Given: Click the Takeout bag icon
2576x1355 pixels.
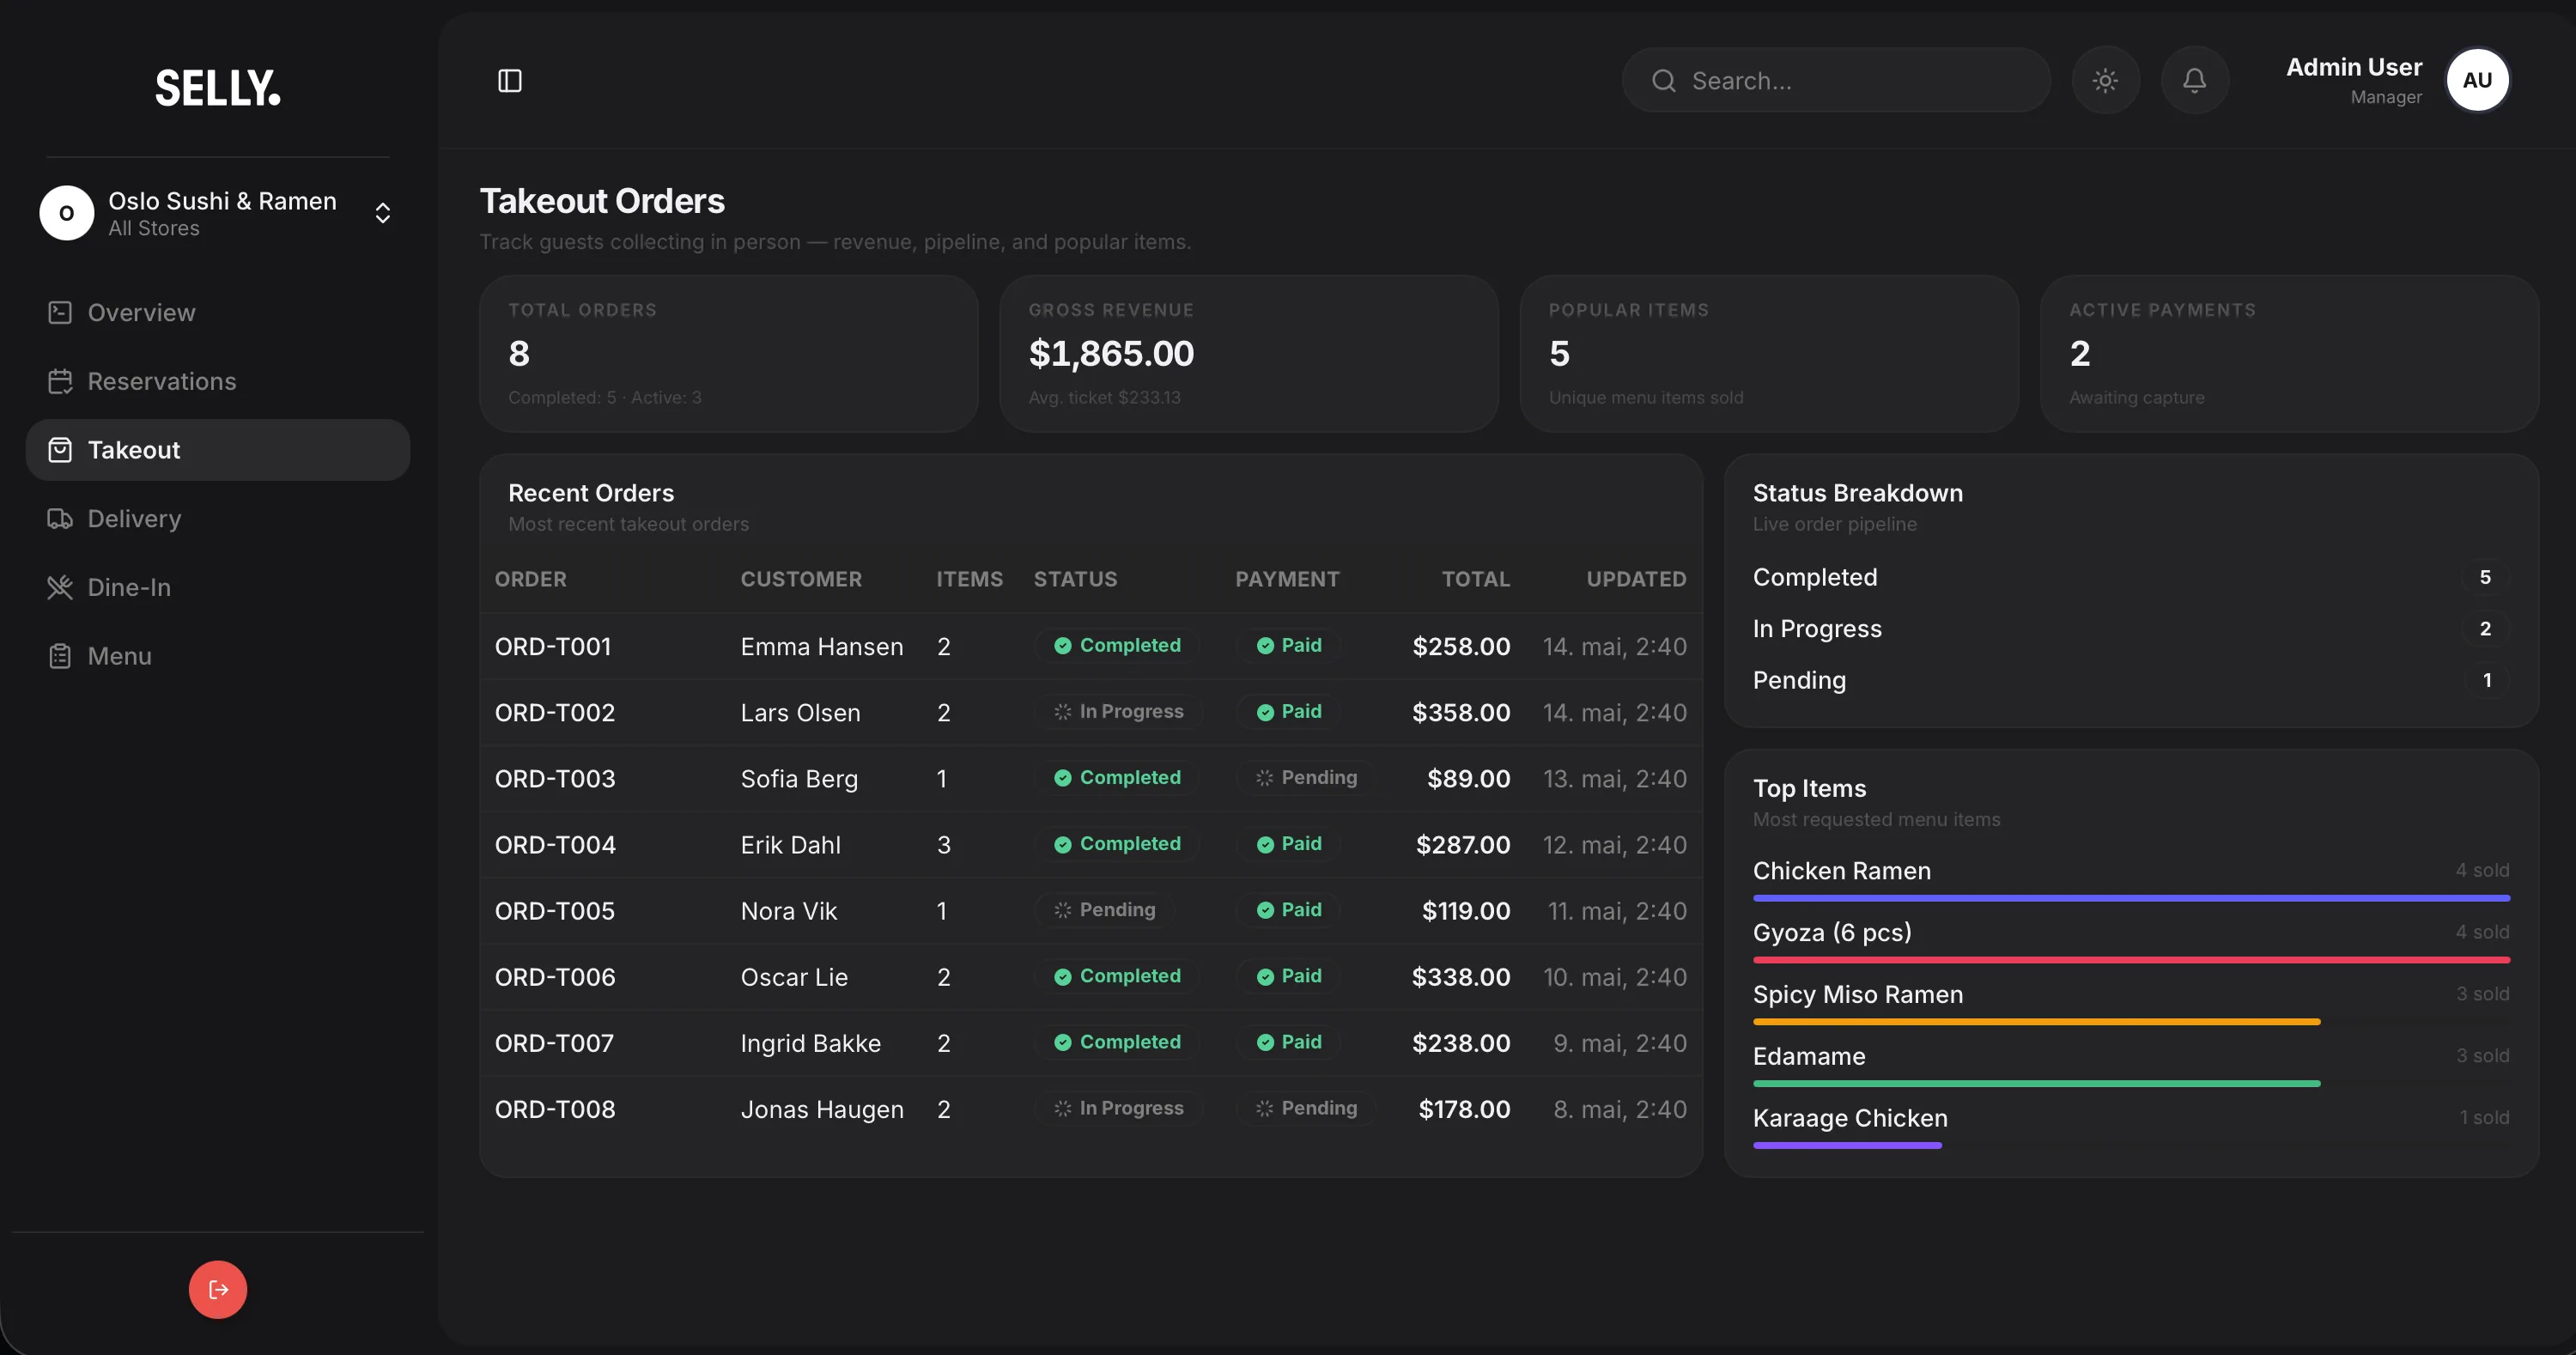Looking at the screenshot, I should tap(60, 450).
